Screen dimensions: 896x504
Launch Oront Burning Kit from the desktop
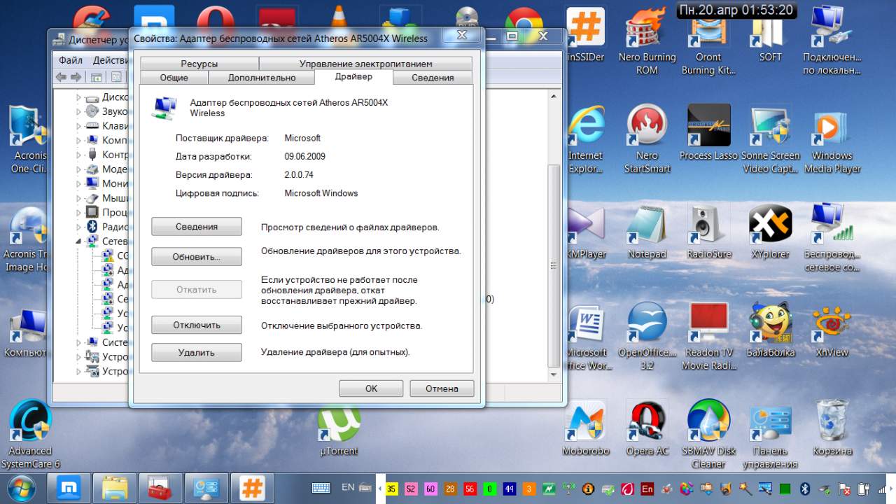tap(708, 41)
